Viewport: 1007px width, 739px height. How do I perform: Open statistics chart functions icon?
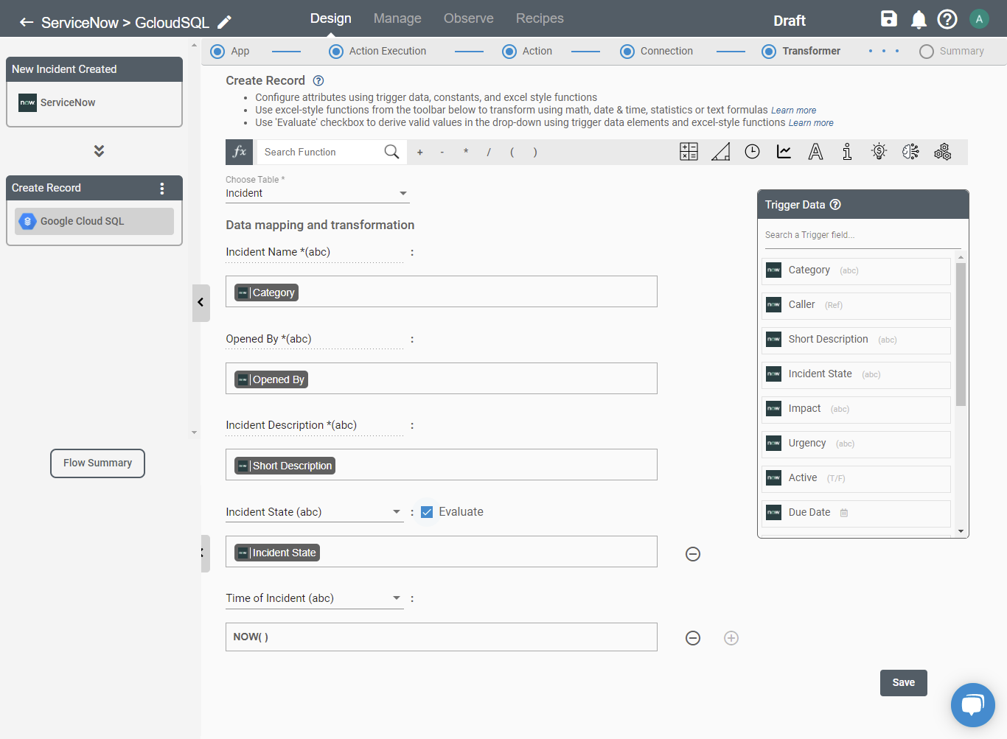[784, 152]
